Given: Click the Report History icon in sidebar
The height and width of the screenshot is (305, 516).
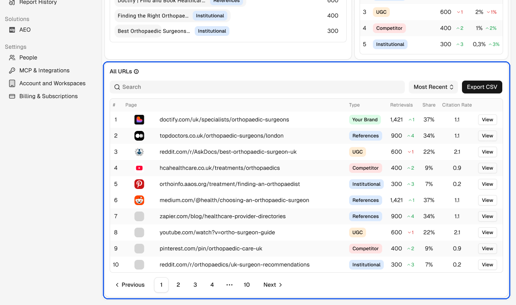Looking at the screenshot, I should [x=12, y=2].
